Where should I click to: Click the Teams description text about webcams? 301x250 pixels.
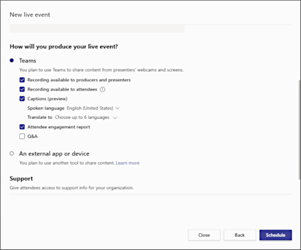[x=101, y=70]
